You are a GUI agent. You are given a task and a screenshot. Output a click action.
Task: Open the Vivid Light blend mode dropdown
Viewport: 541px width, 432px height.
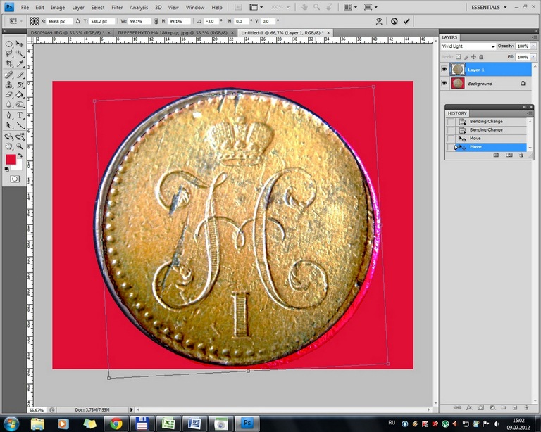pos(468,46)
